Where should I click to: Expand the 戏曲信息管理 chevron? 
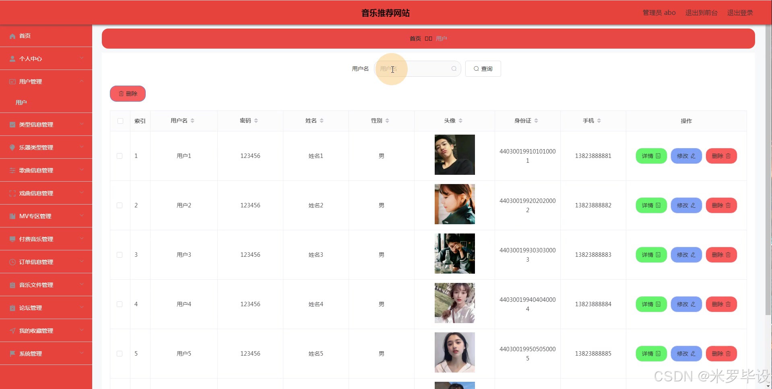click(82, 193)
